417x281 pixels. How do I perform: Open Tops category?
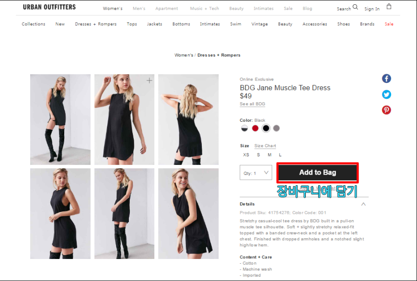132,24
